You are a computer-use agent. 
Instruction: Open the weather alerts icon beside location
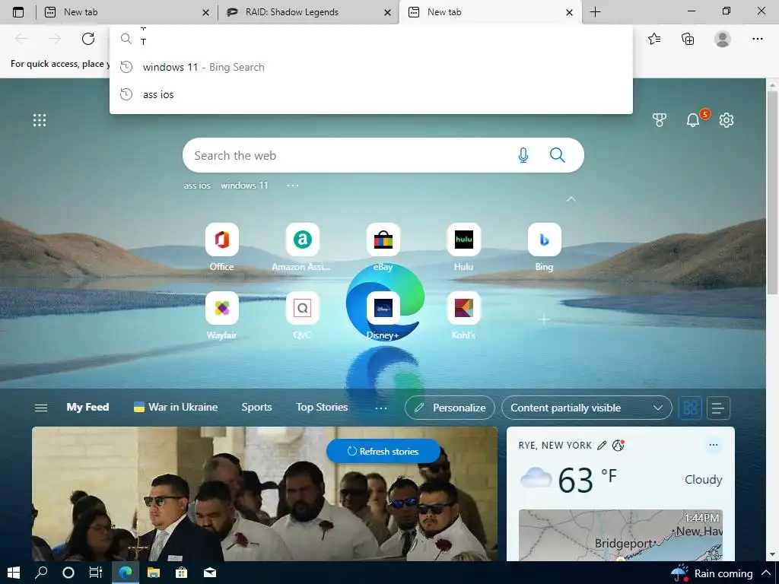[618, 445]
